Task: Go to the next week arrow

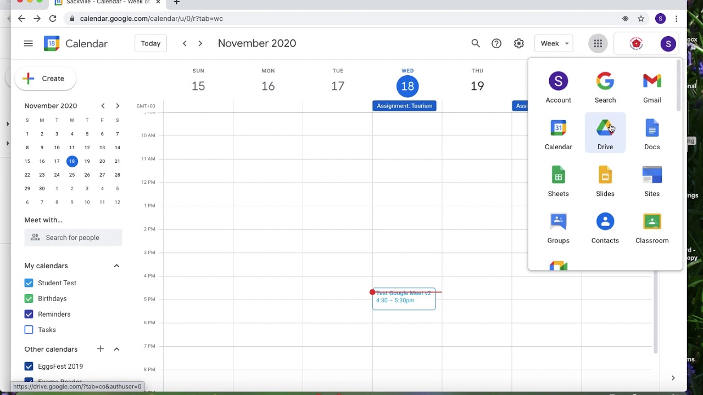Action: tap(200, 43)
